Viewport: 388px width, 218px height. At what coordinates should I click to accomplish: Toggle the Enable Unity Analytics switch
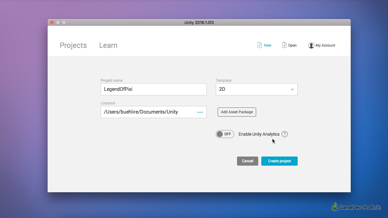(225, 134)
